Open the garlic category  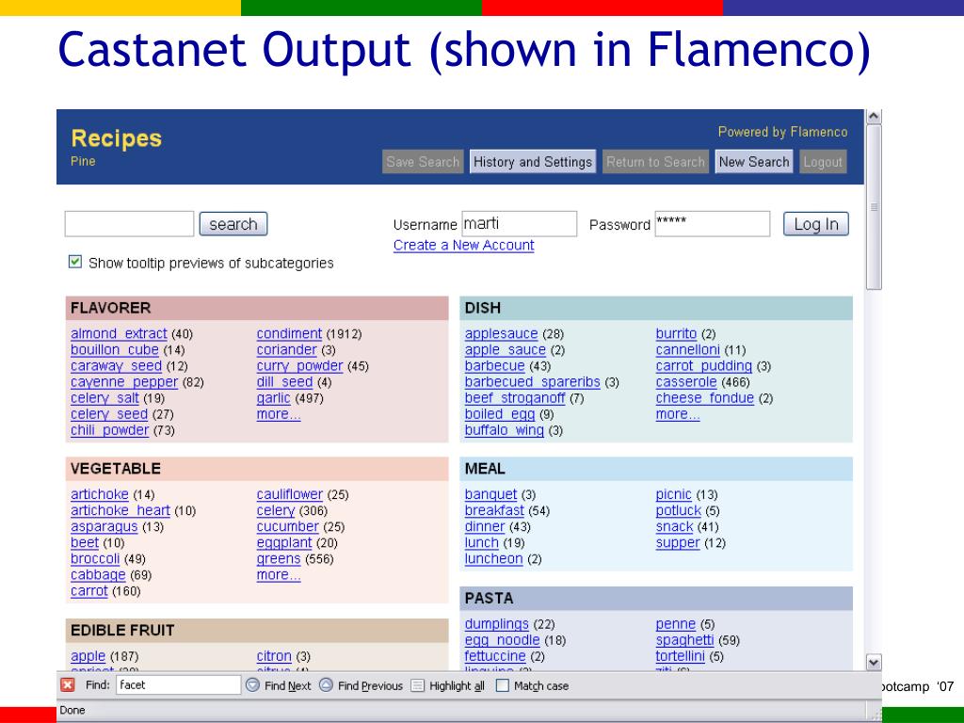pyautogui.click(x=273, y=398)
